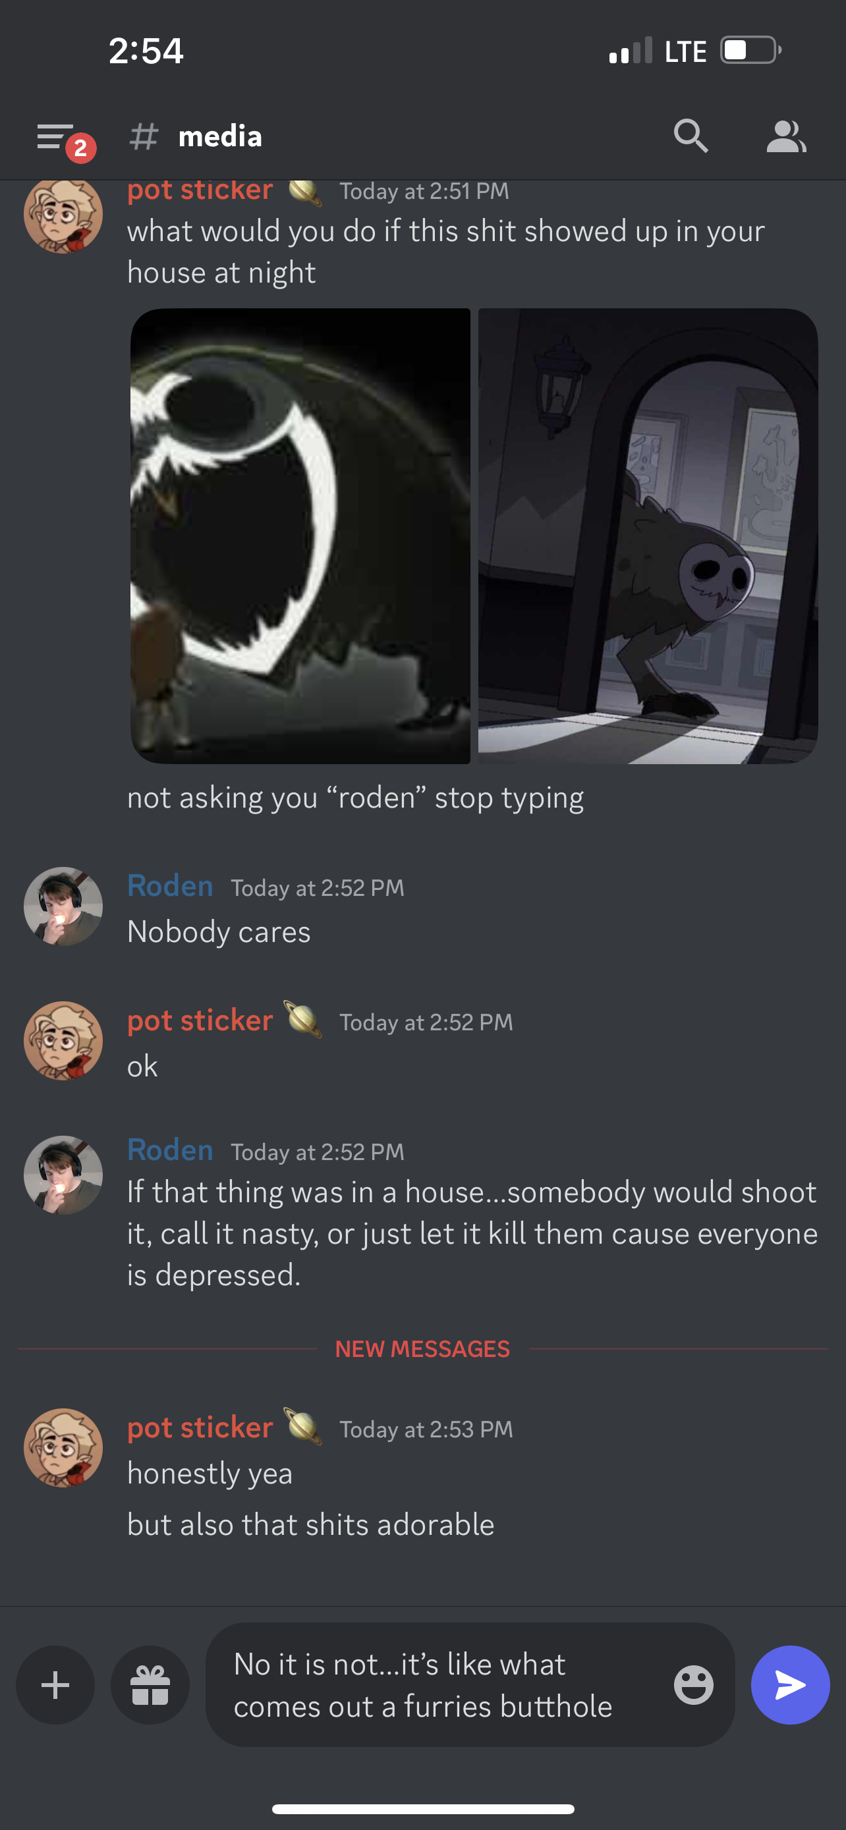Open the dark eye creature image
Viewport: 846px width, 1830px height.
point(300,536)
